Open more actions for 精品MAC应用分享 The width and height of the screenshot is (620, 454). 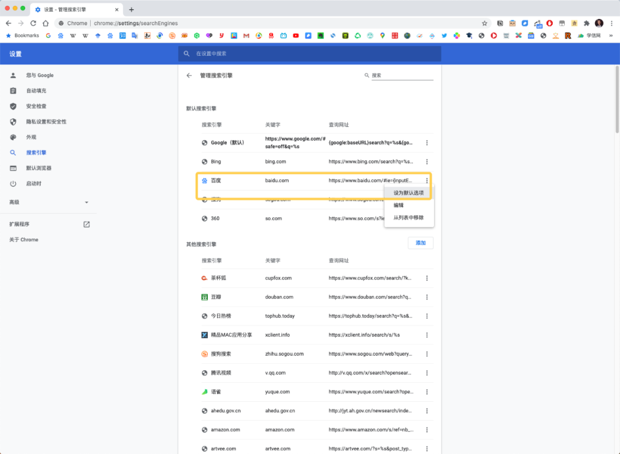[427, 335]
